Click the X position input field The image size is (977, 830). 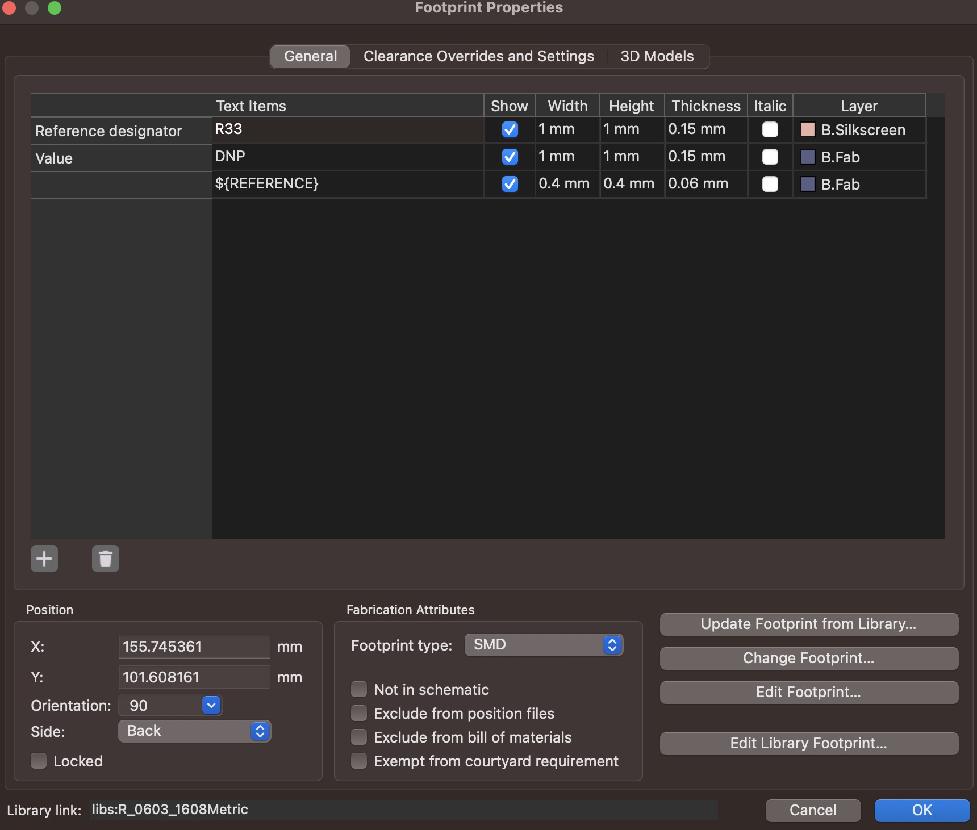(x=194, y=647)
